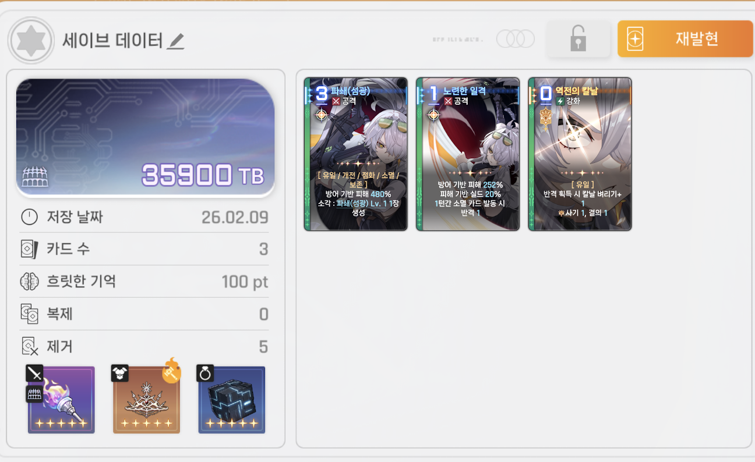
Task: Click the clock icon next to 저장 날짜
Action: click(x=29, y=218)
